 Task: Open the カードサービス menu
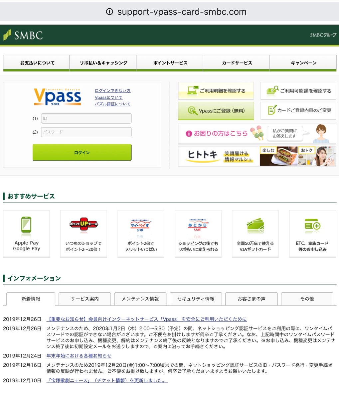[237, 63]
